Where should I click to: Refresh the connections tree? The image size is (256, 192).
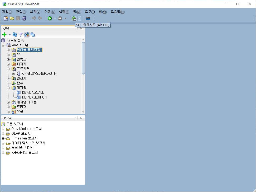[x=15, y=35]
